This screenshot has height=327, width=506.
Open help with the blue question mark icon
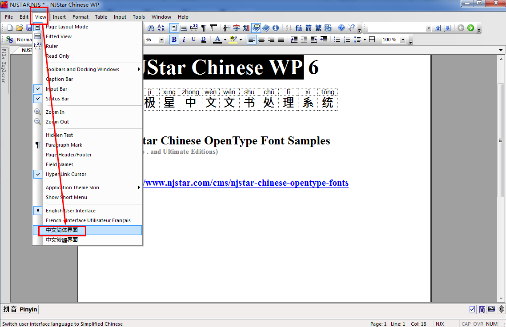pos(341,28)
